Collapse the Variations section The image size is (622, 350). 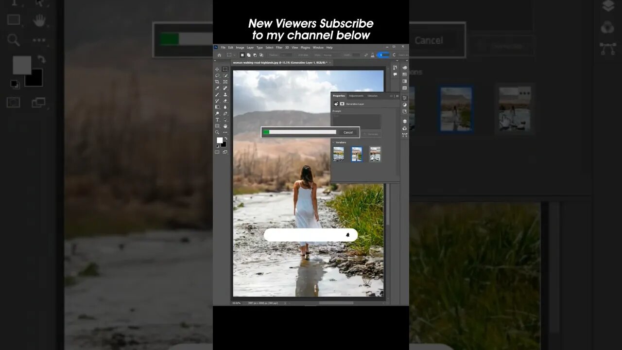[x=333, y=142]
